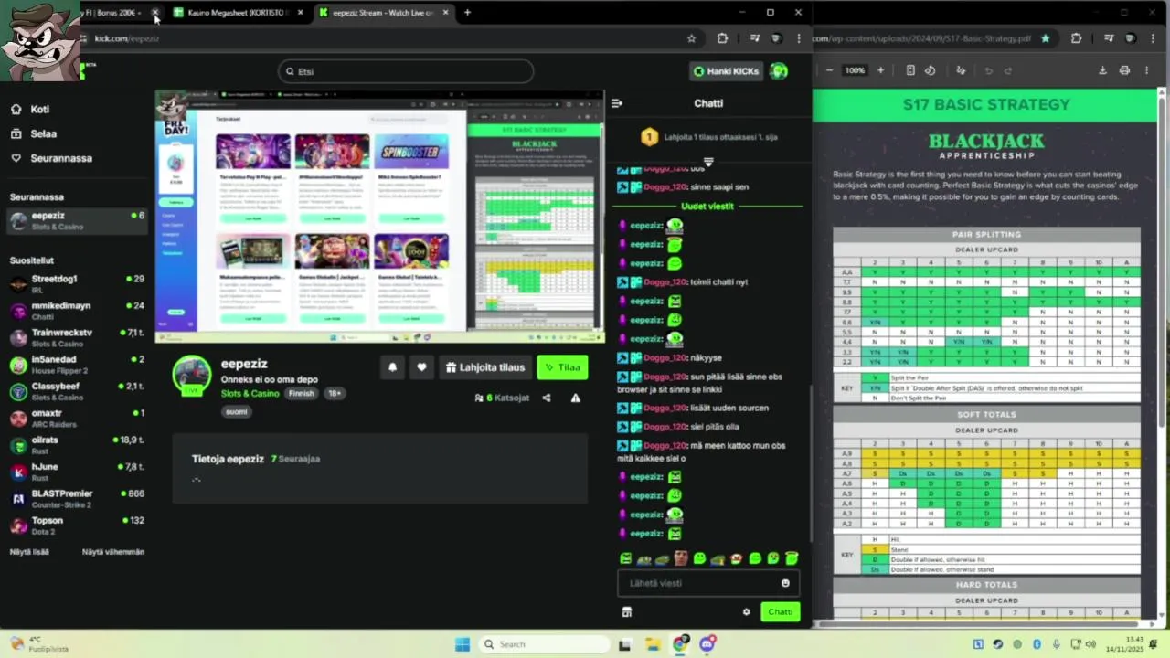Viewport: 1170px width, 658px height.
Task: Click the bookmarked star in the PDF window address bar
Action: pos(1045,38)
